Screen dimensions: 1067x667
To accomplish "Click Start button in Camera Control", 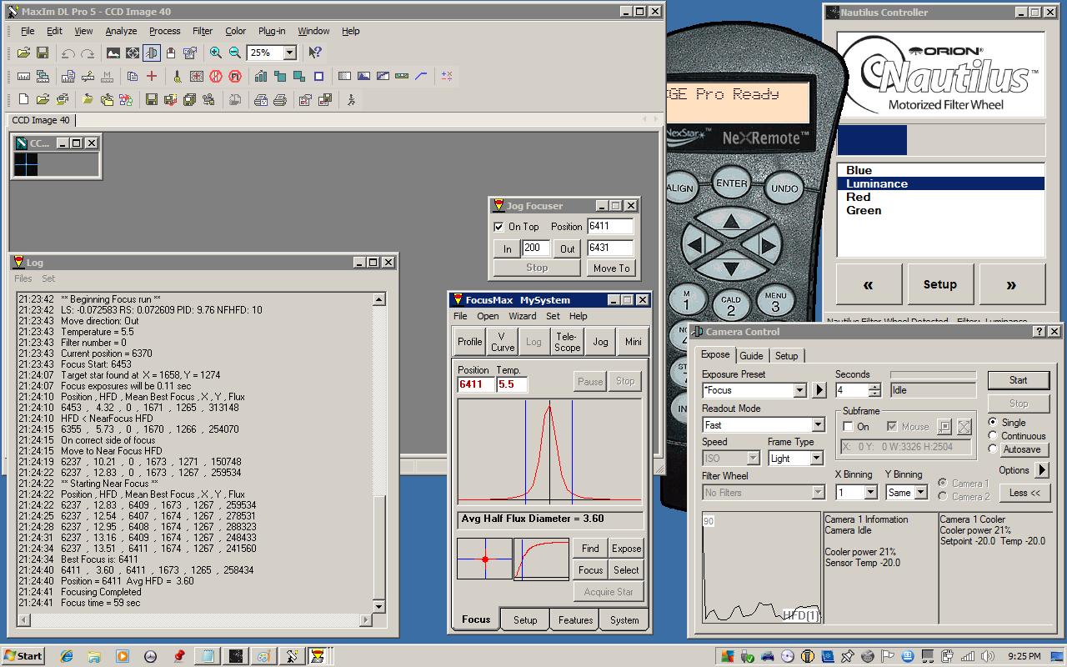I will (x=1018, y=380).
